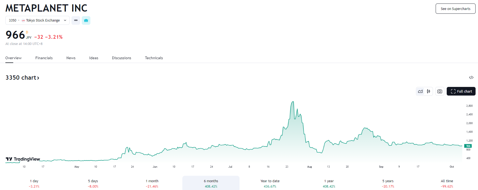Open the News tab
Viewport: 478px width, 190px height.
tap(71, 58)
